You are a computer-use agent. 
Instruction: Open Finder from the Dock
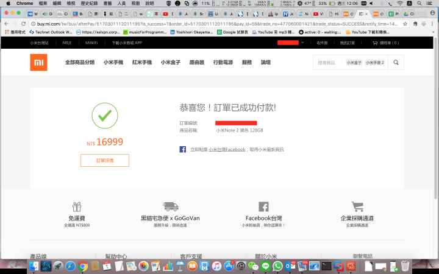pos(34,266)
